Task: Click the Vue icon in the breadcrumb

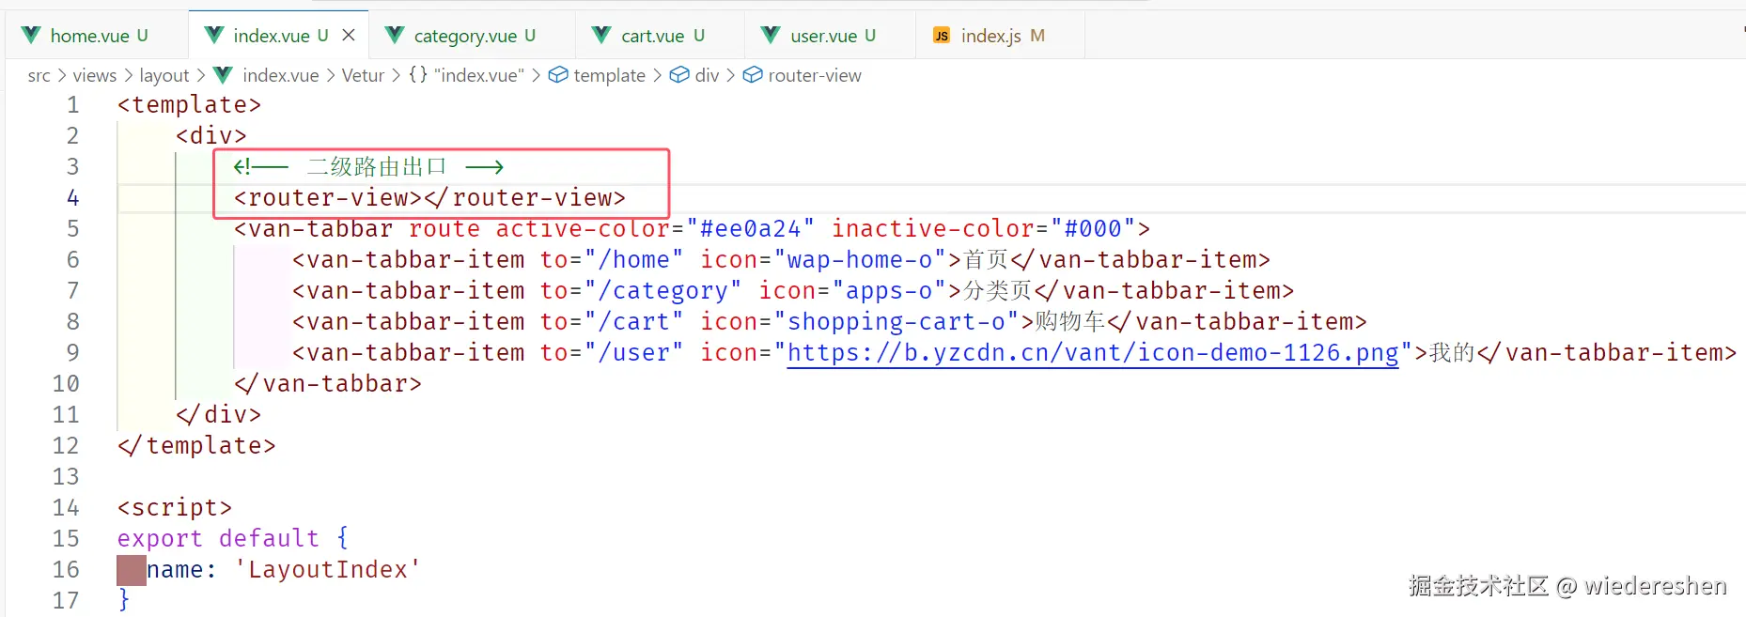Action: tap(223, 75)
